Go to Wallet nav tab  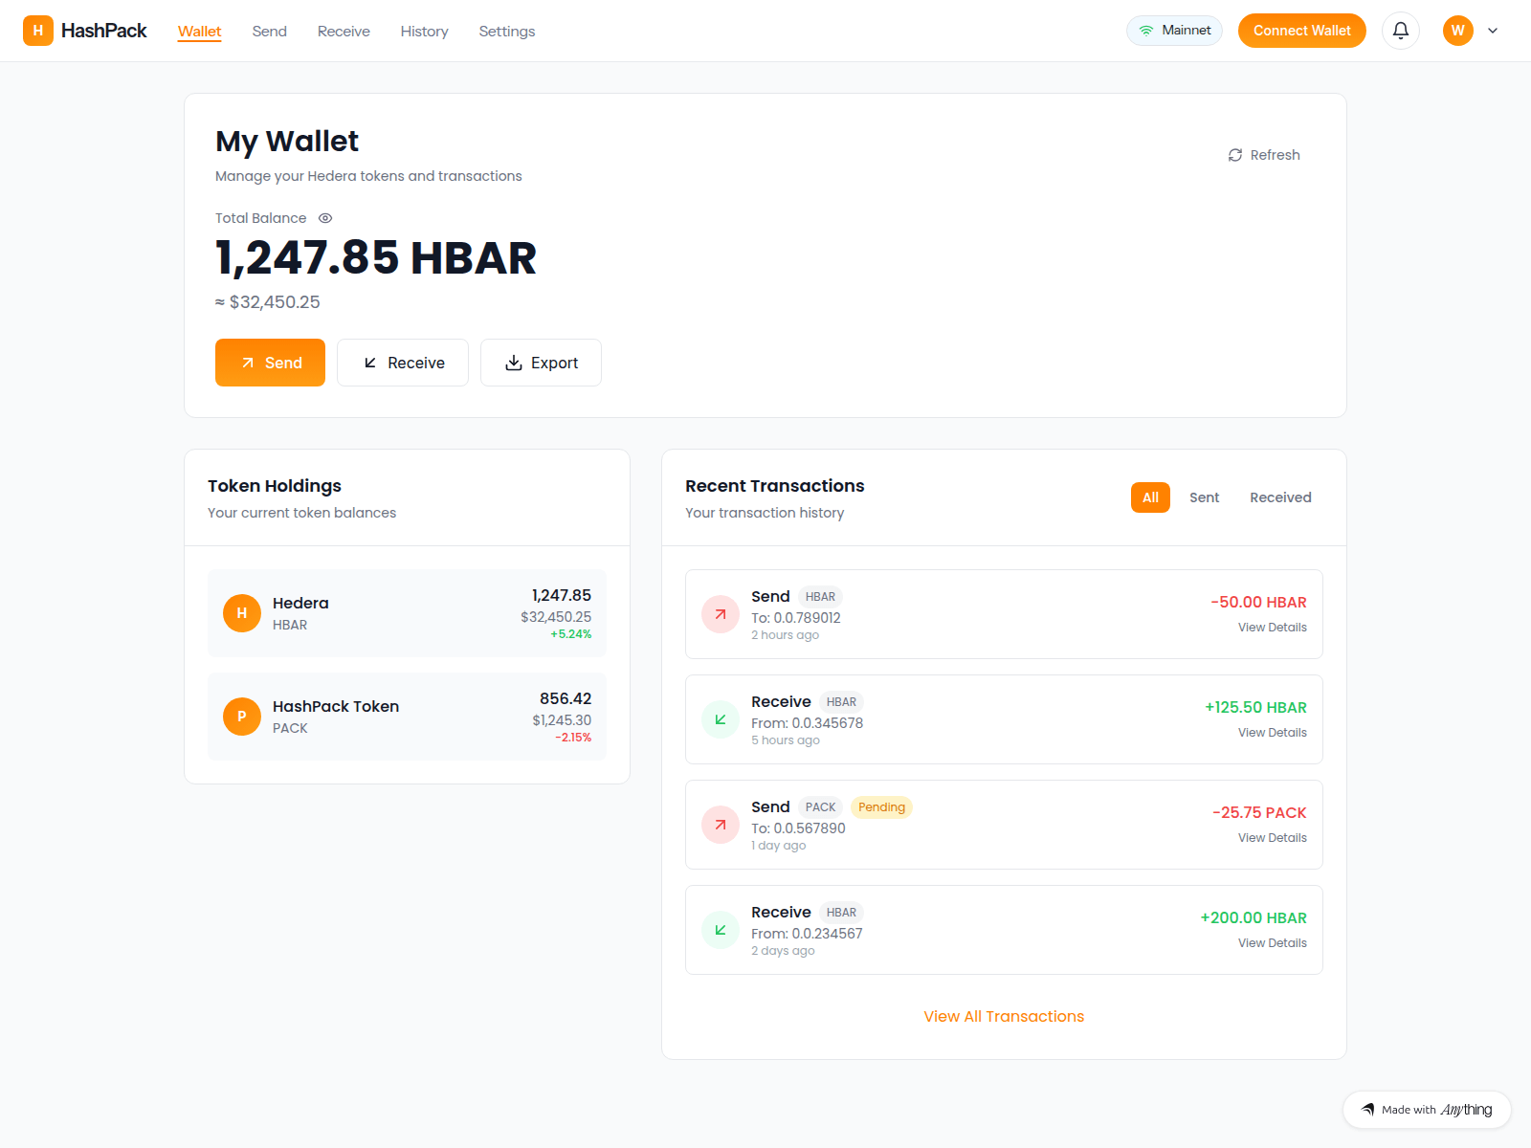199,32
